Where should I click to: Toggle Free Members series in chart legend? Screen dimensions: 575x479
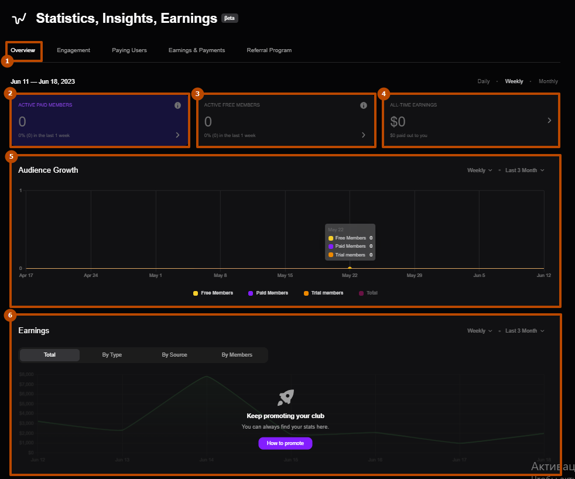point(213,293)
